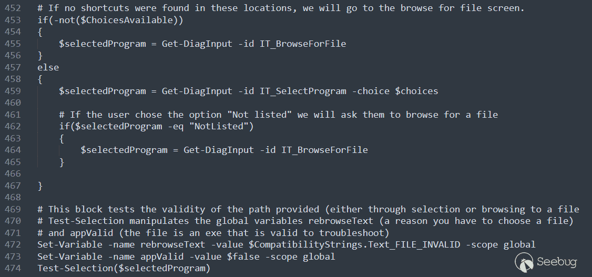Click the else keyword on line 457
This screenshot has width=592, height=277.
(48, 67)
